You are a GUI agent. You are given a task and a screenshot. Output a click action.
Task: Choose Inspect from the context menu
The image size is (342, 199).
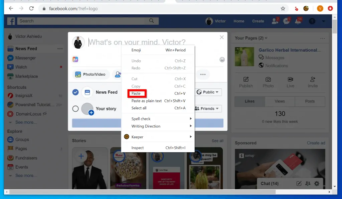pyautogui.click(x=158, y=148)
